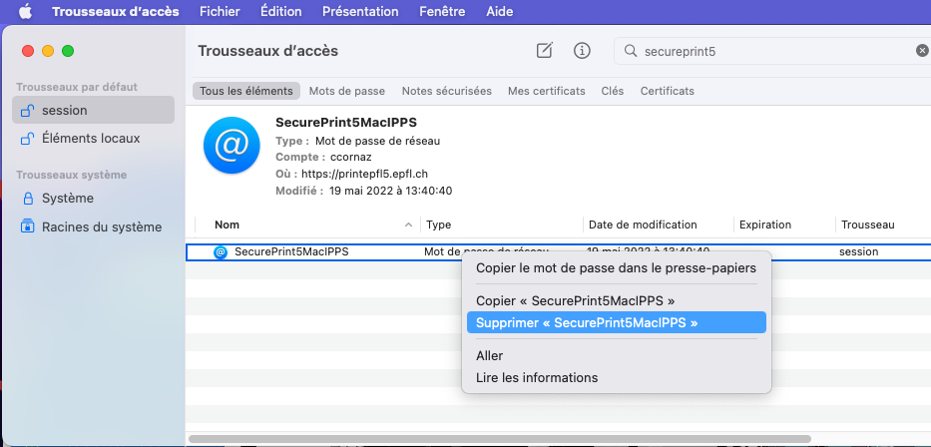Clear the secureprint5 search field
The image size is (931, 447).
click(922, 51)
